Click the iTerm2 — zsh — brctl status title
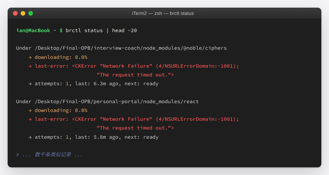 pyautogui.click(x=163, y=13)
